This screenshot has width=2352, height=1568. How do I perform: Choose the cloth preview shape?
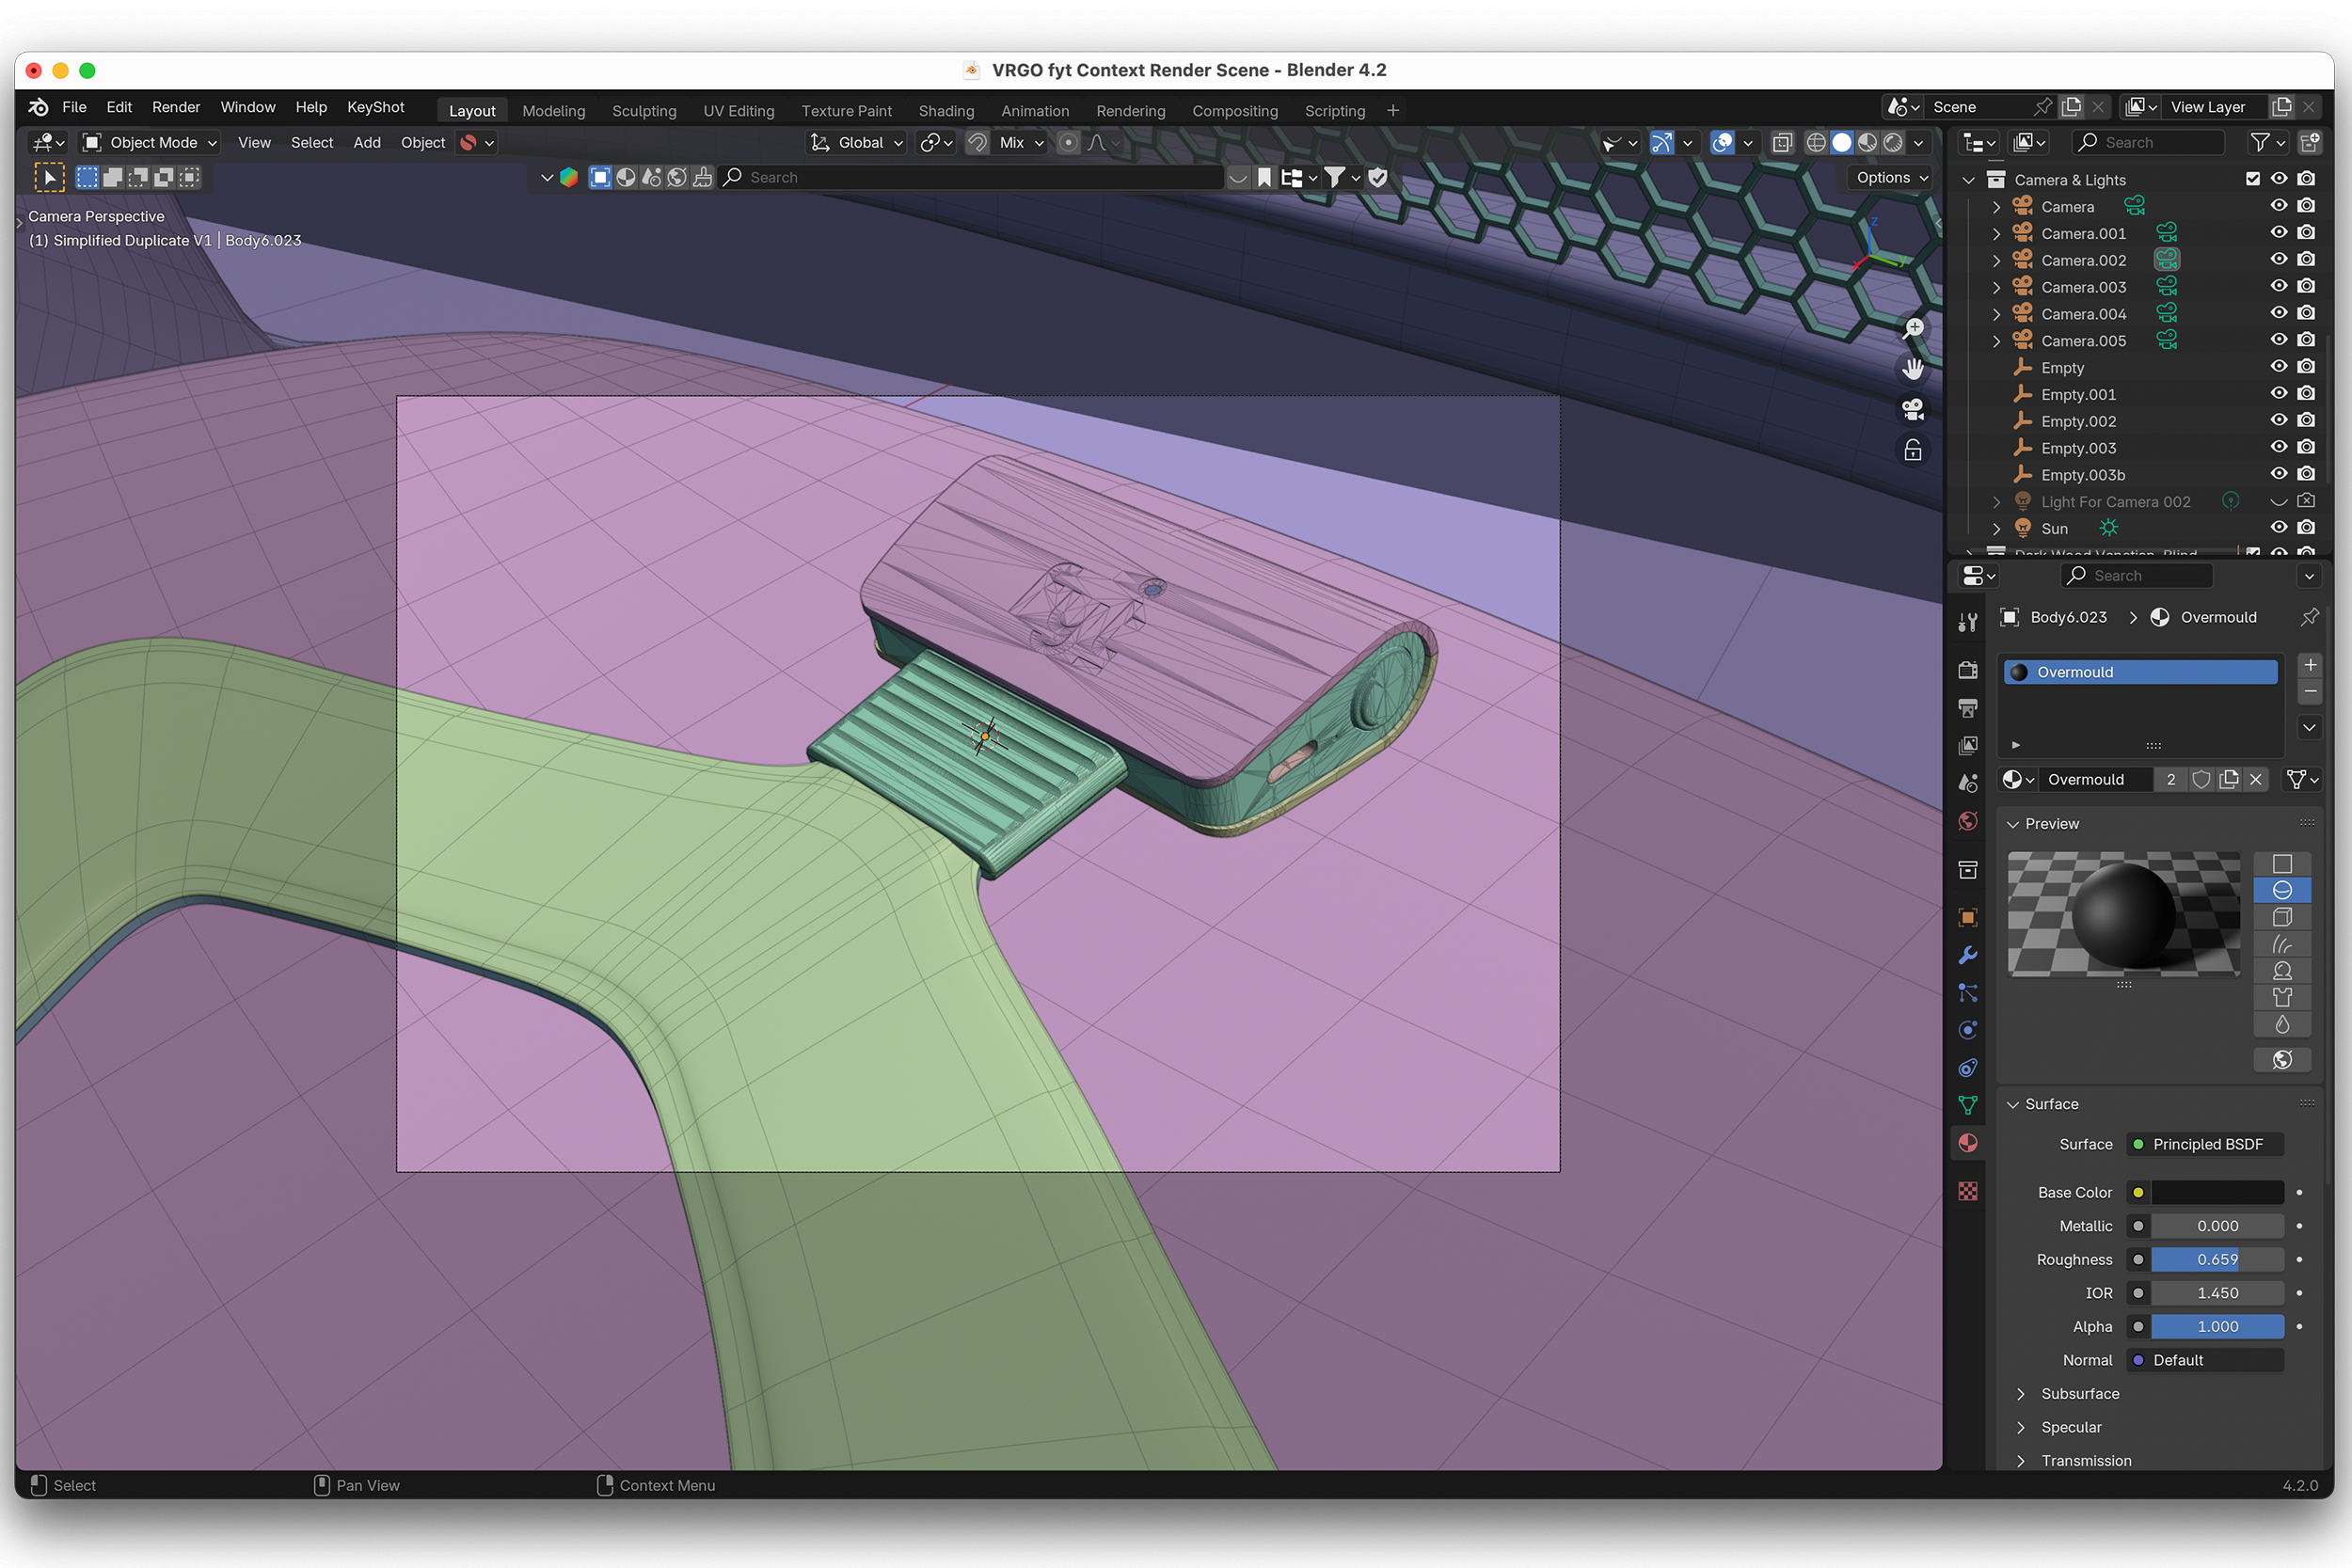[2281, 998]
